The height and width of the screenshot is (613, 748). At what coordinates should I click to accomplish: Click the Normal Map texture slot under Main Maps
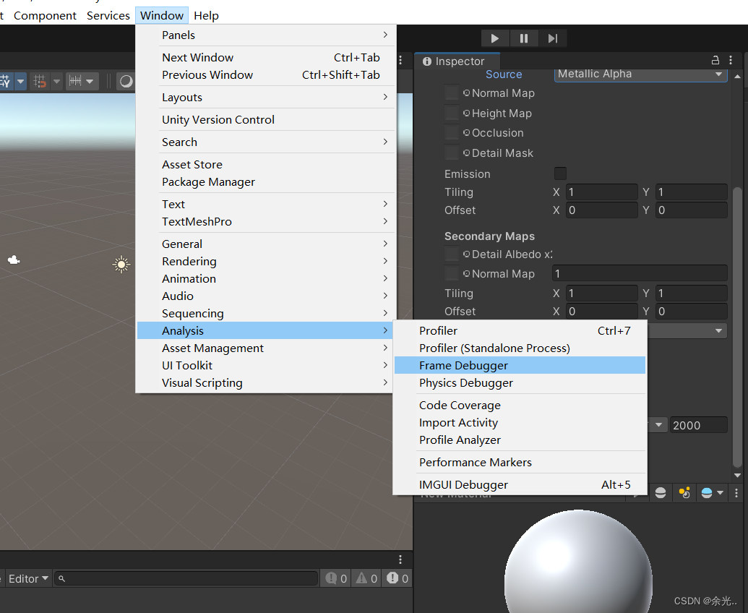451,93
